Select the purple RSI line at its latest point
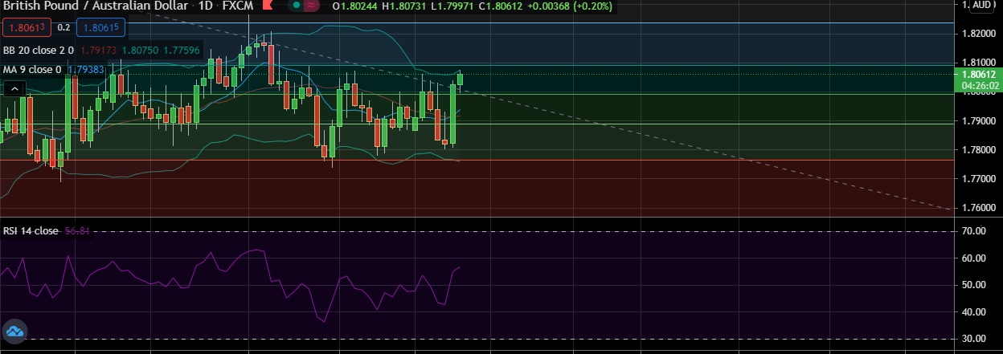 tap(460, 267)
